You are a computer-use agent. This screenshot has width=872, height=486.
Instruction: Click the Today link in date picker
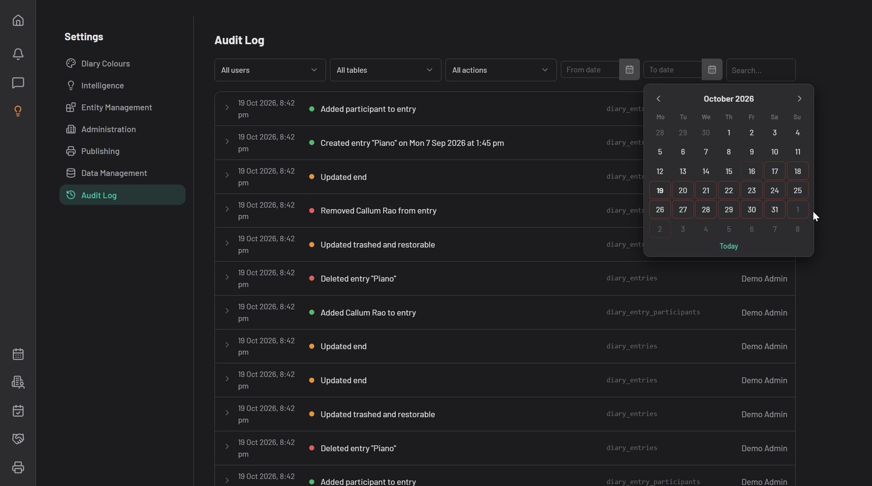729,246
